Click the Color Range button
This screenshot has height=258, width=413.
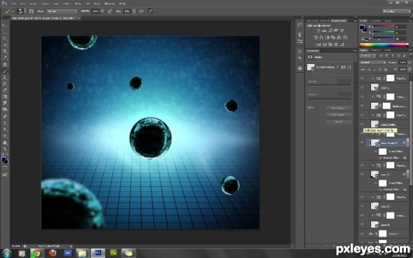[x=339, y=115]
